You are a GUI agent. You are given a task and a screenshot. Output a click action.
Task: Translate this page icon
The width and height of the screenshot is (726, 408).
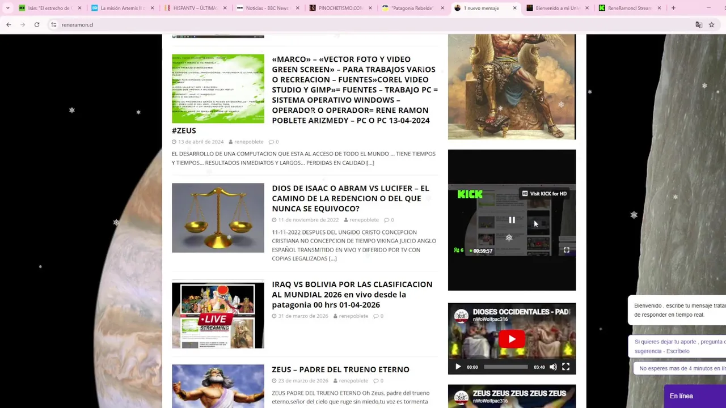point(699,25)
